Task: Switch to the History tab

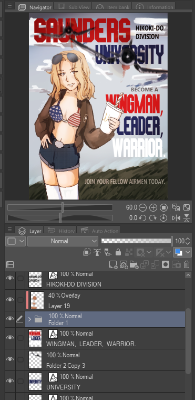Action: (x=60, y=231)
